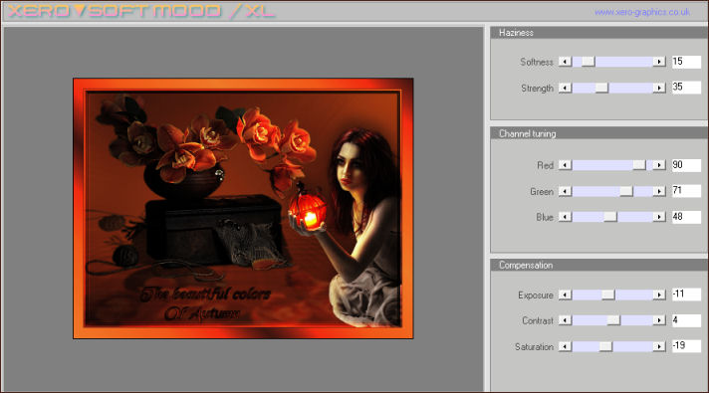The height and width of the screenshot is (393, 709).
Task: Select the Red value field showing 90
Action: [686, 165]
